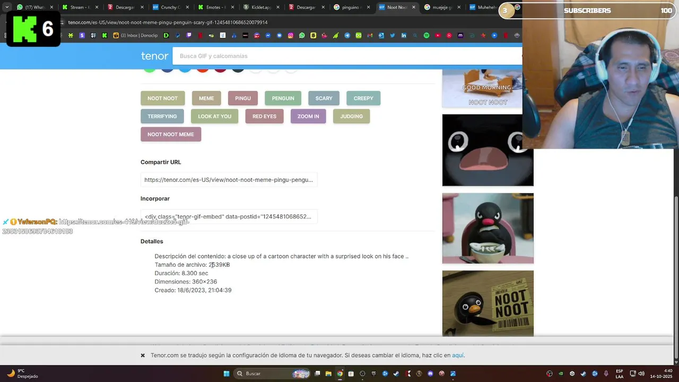Click the taskbar Buscar search box
The image size is (679, 382).
click(x=272, y=374)
